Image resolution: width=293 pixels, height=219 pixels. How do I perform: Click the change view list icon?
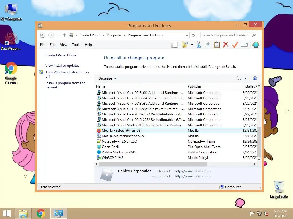239,78
